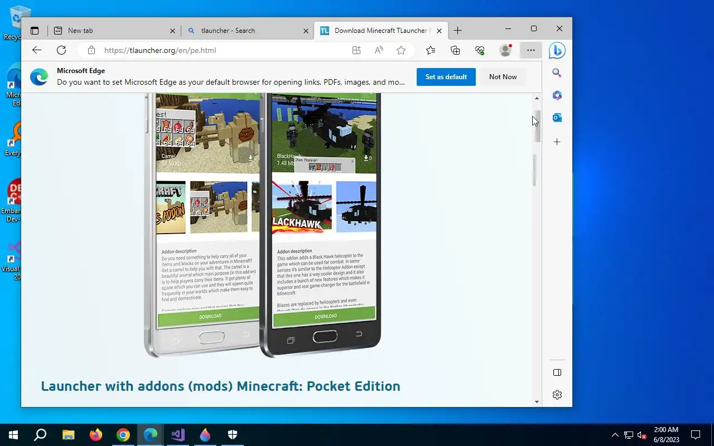This screenshot has width=714, height=446.
Task: Open Collections in the toolbar
Action: 455,50
